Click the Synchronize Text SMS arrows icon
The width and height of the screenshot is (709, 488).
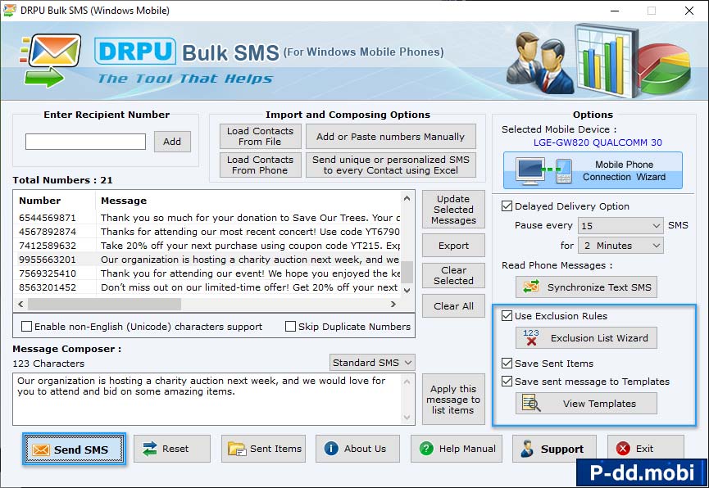tap(531, 287)
